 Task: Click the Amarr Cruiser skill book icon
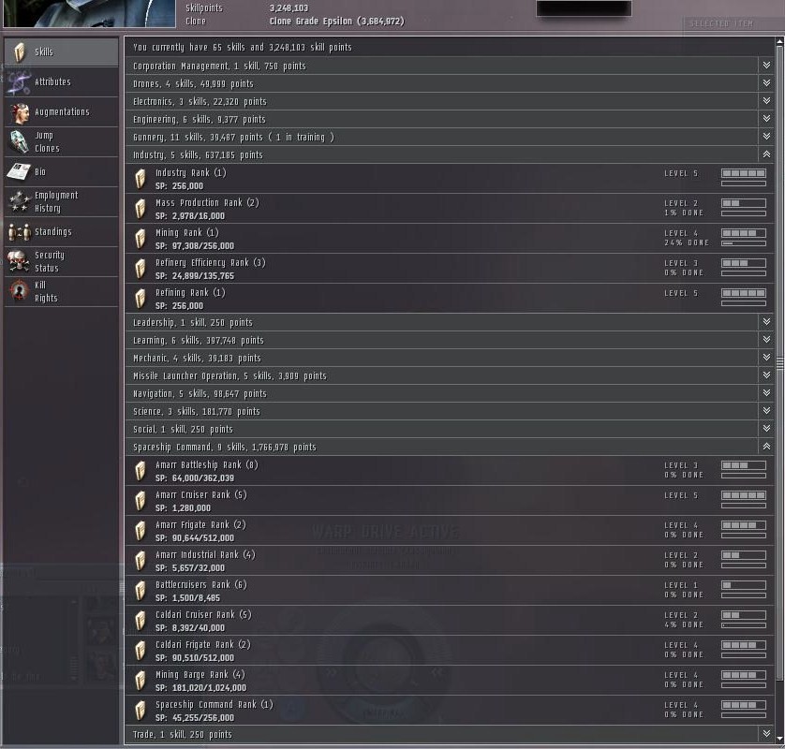pos(141,501)
